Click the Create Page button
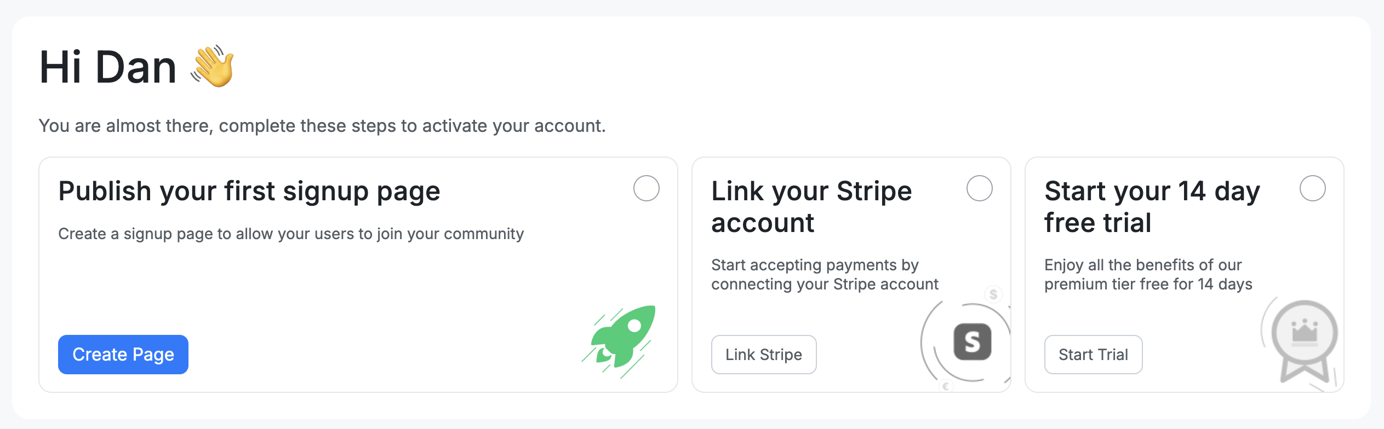Screen dimensions: 1384x429 click(123, 355)
